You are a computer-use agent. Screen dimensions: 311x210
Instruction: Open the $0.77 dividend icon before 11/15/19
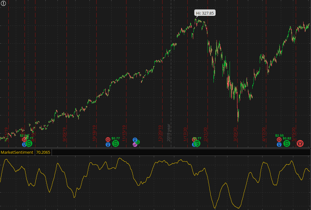click(116, 143)
